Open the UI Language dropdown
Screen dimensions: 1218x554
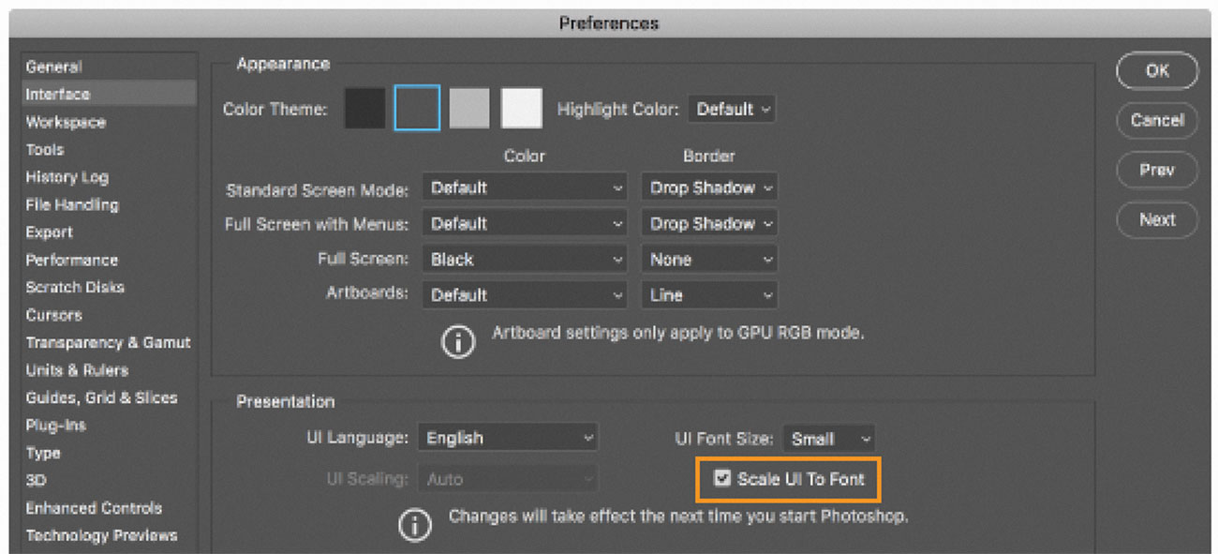pos(508,438)
